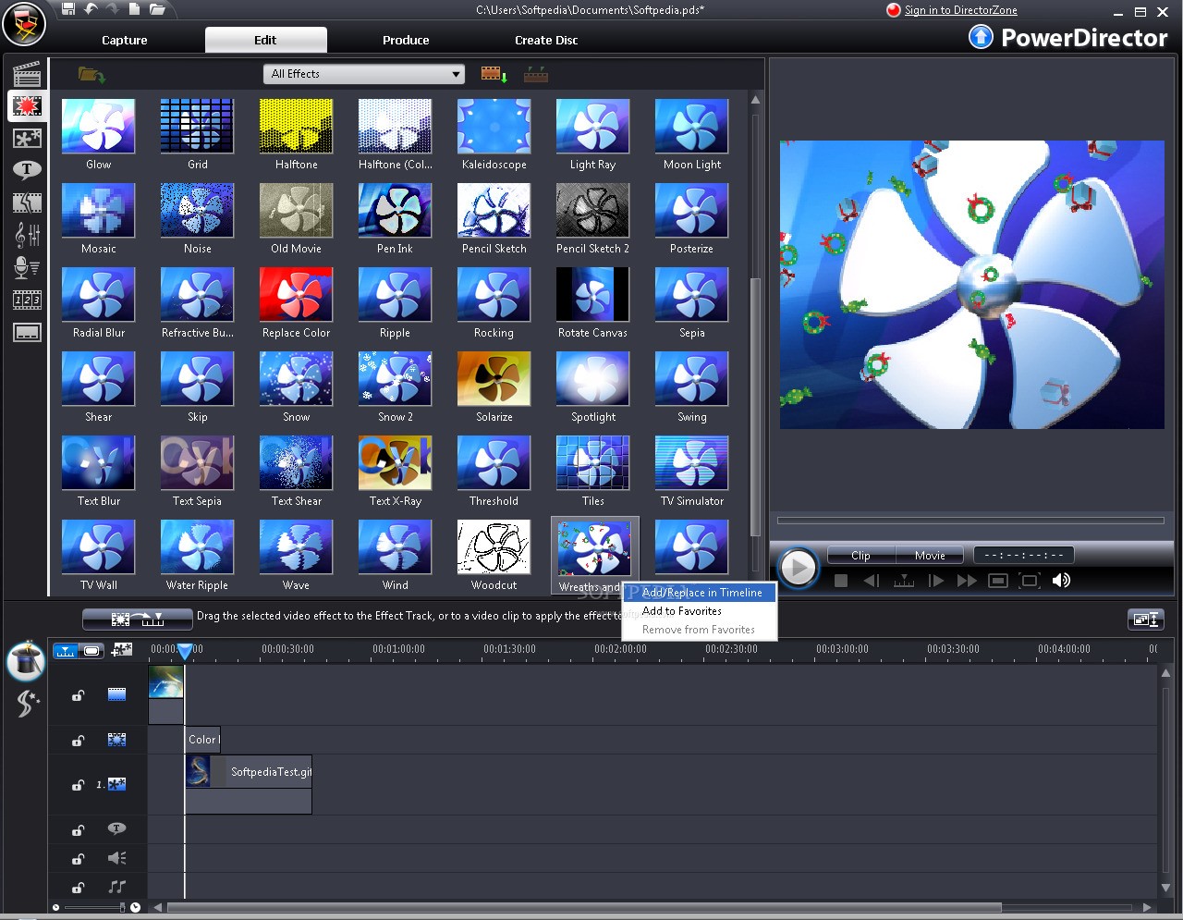Open the Title Room speech-bubble icon
The image size is (1183, 920).
[27, 169]
